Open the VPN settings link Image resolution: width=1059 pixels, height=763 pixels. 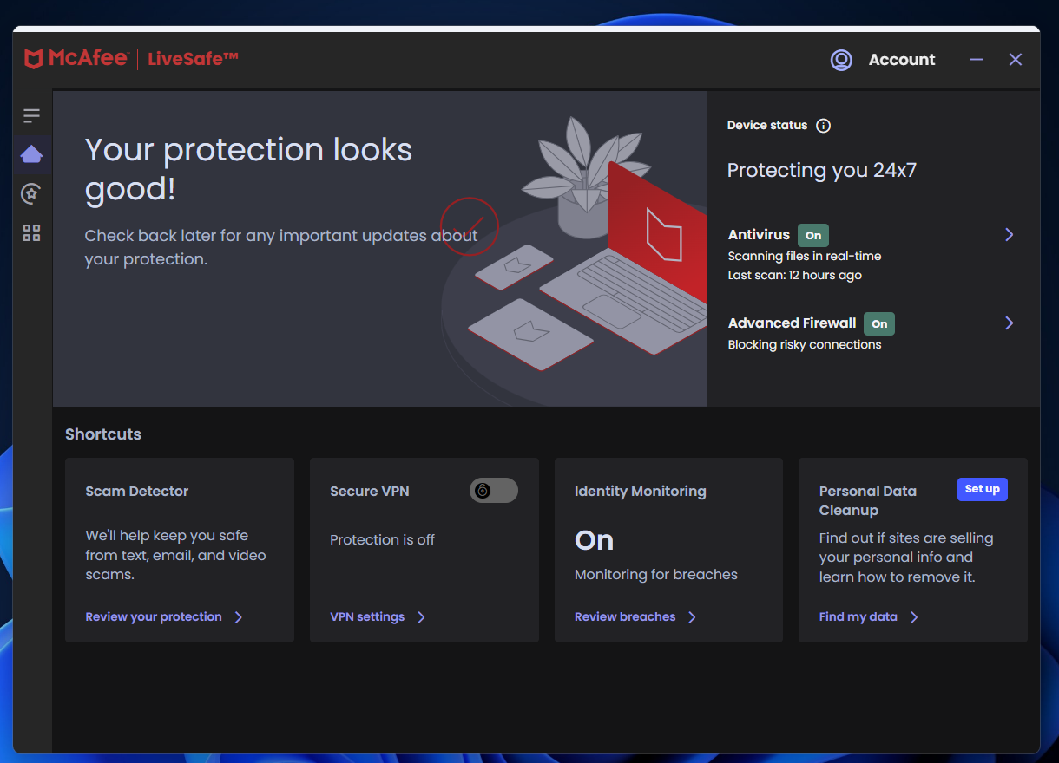[x=367, y=617]
